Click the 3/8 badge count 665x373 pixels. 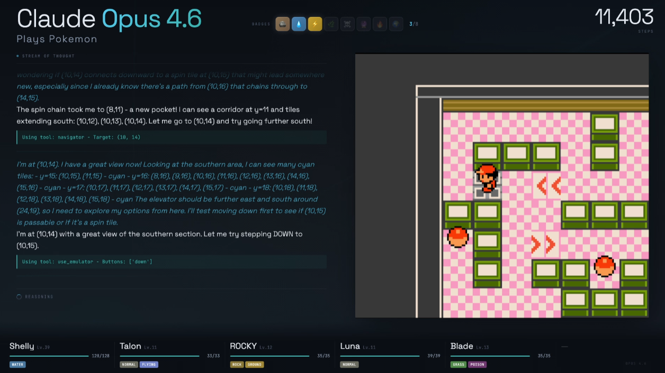[414, 24]
